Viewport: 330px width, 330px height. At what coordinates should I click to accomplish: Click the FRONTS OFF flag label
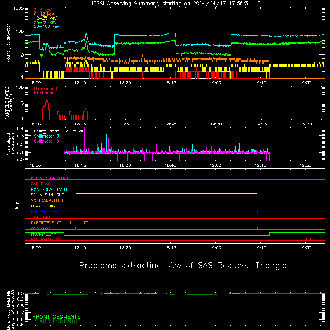tap(43, 234)
